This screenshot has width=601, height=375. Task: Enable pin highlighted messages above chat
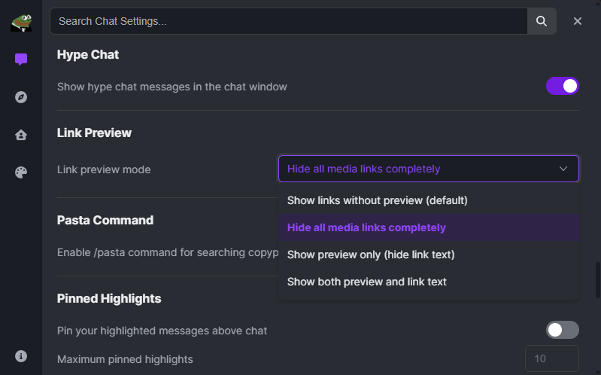tap(562, 330)
